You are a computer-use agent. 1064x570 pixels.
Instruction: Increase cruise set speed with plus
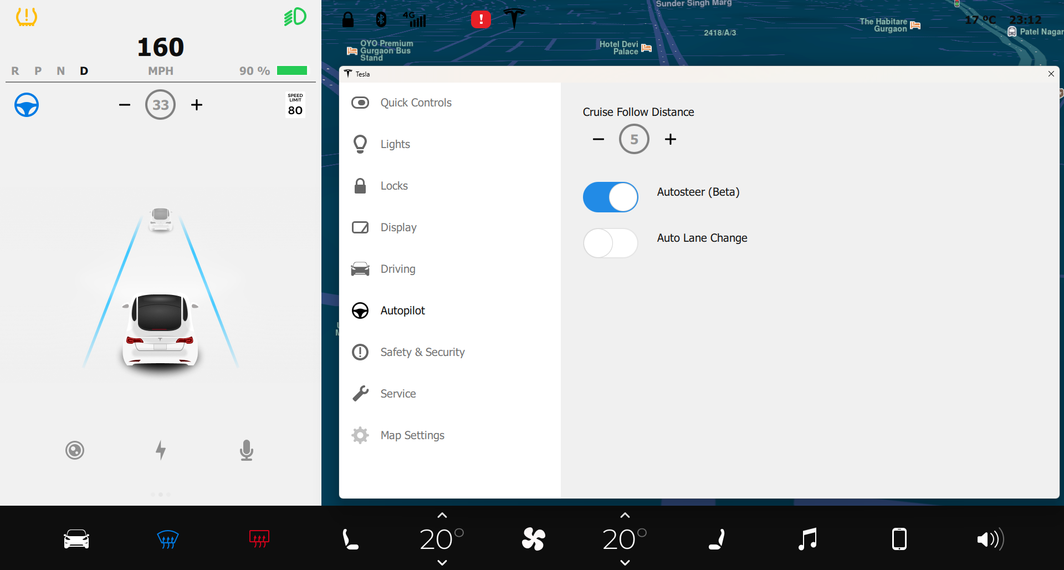(197, 105)
